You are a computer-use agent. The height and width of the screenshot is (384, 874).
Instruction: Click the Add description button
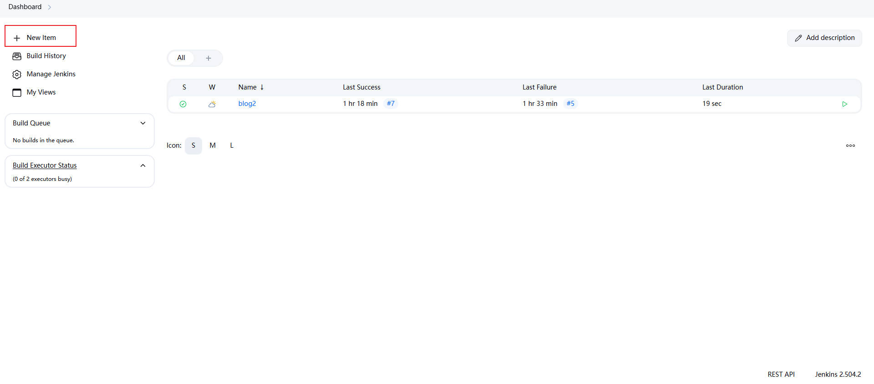click(x=824, y=38)
